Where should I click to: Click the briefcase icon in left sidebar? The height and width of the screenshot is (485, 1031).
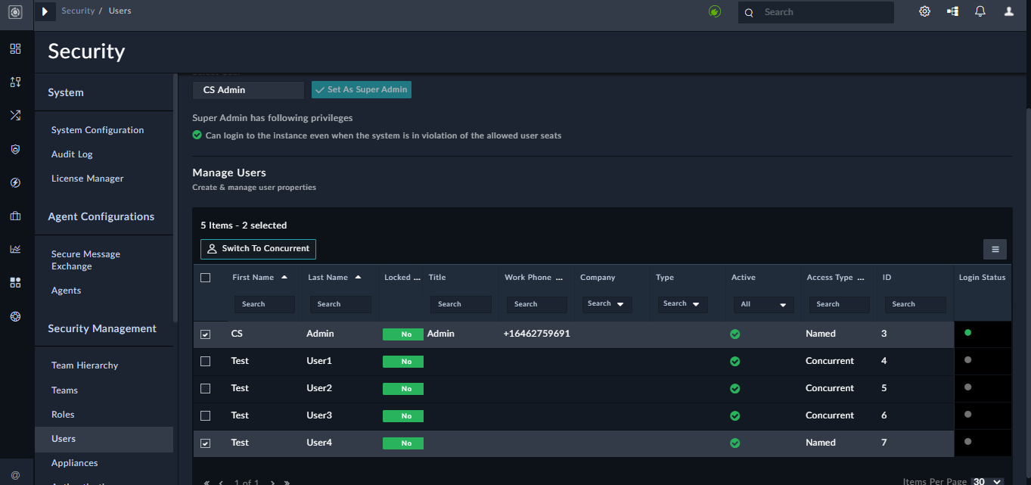tap(15, 216)
